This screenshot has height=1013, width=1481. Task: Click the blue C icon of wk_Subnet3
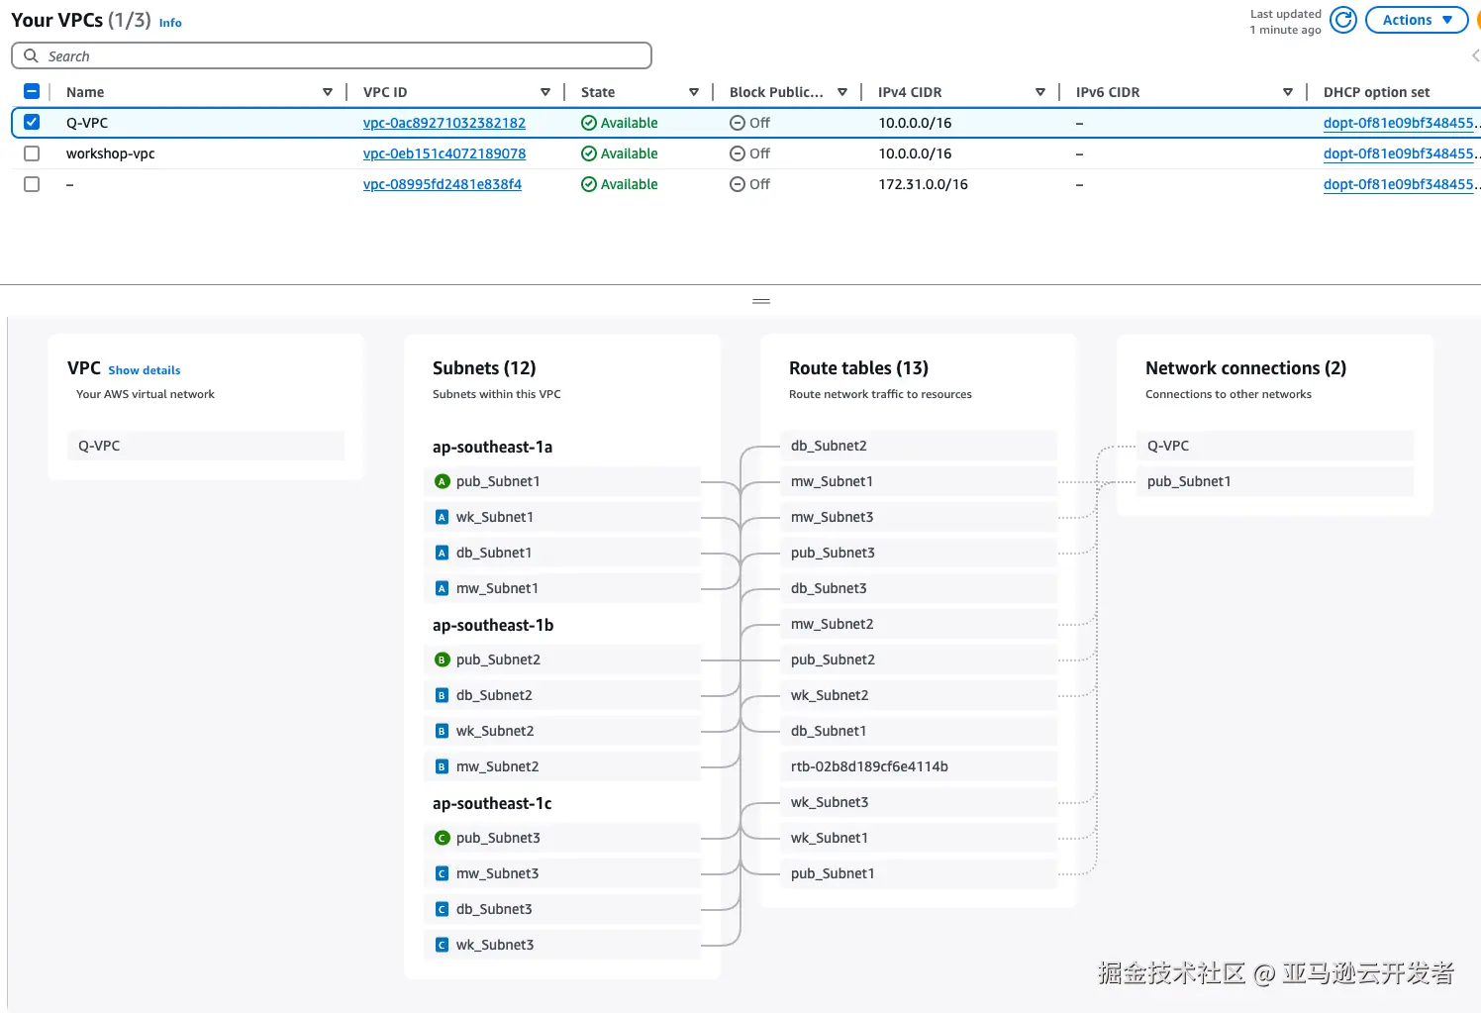pyautogui.click(x=443, y=945)
